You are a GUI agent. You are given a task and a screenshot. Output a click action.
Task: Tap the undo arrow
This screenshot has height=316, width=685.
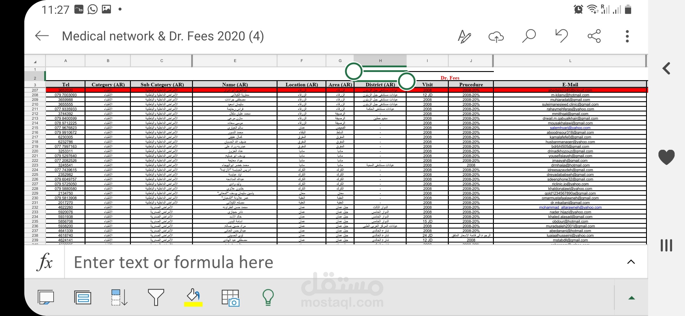coord(561,36)
